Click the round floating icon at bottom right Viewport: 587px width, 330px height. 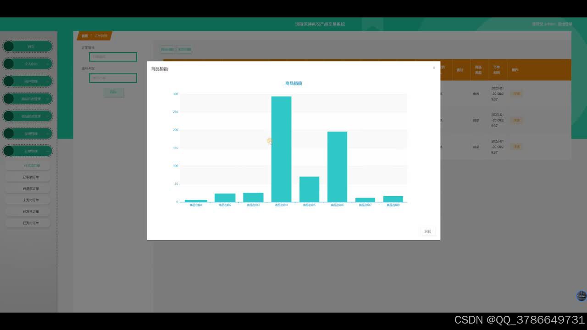(581, 296)
